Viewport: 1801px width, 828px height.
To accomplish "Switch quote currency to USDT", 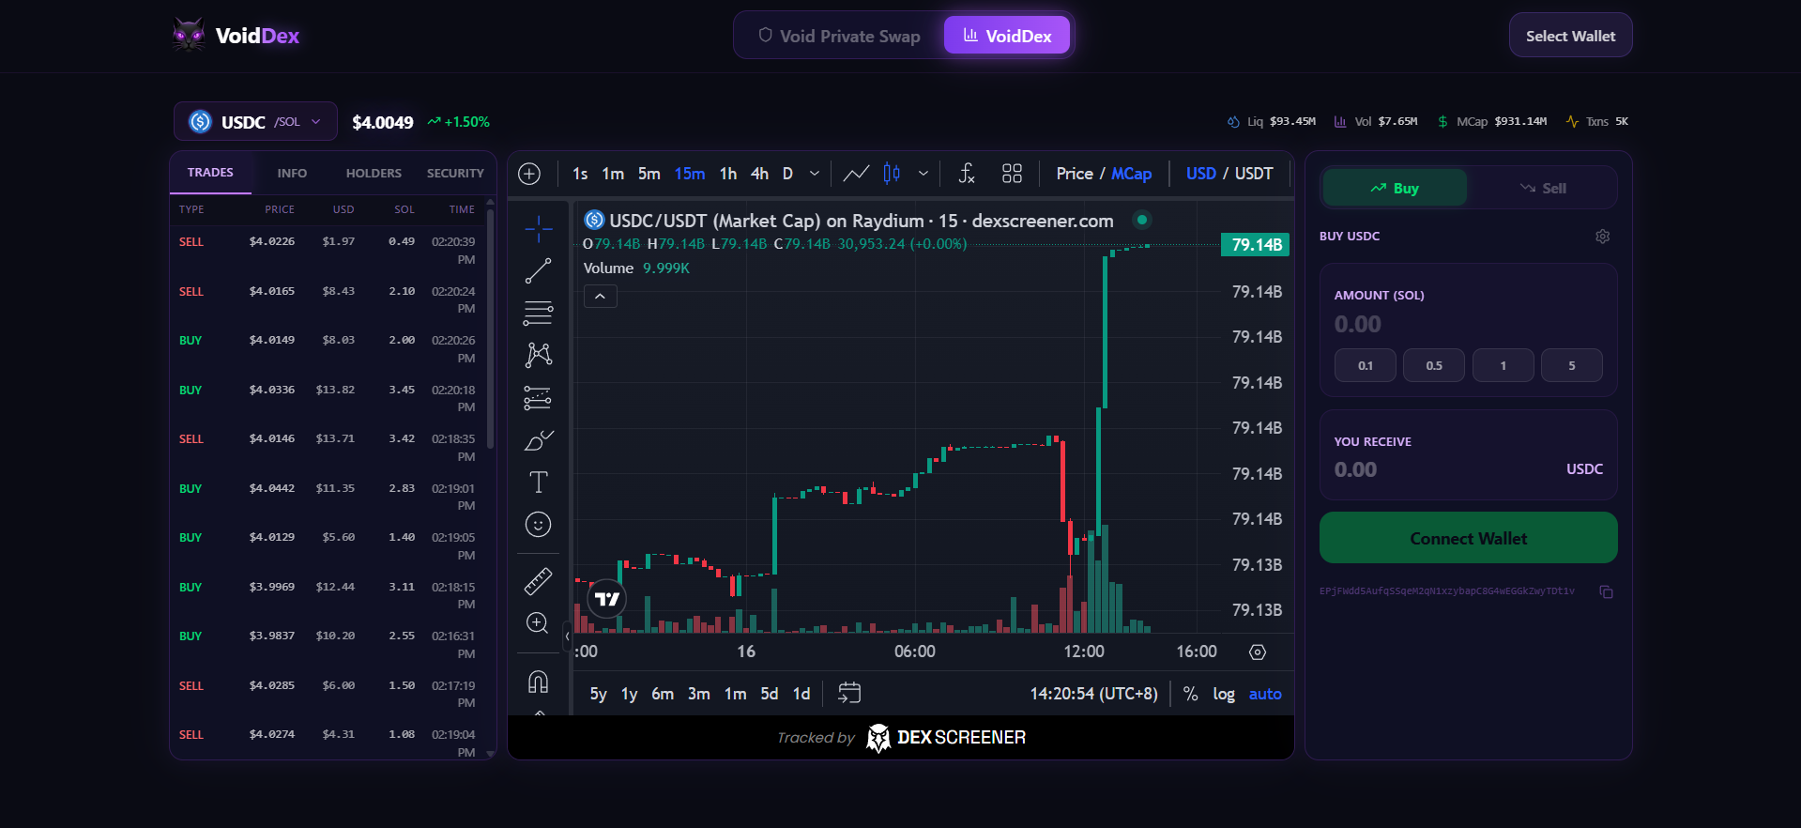I will pyautogui.click(x=1254, y=174).
